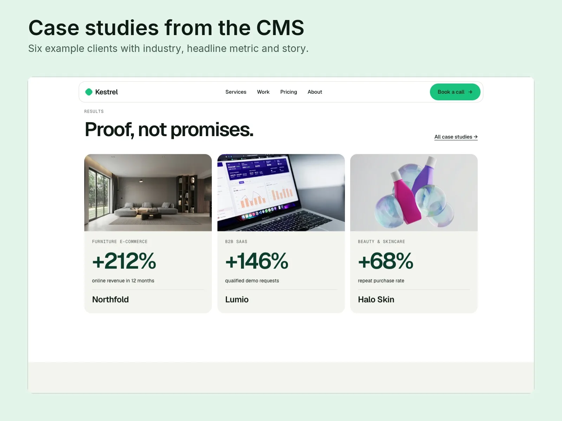Click the green Kestrel logo icon

89,92
